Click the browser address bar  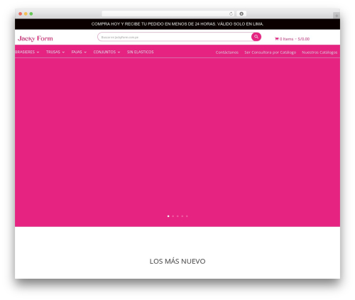[168, 14]
